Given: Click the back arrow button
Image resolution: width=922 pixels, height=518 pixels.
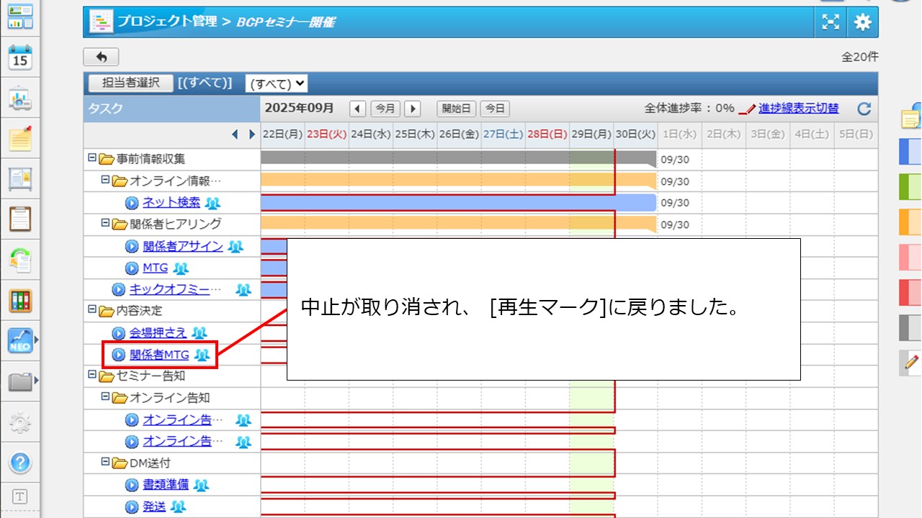Looking at the screenshot, I should click(x=101, y=57).
